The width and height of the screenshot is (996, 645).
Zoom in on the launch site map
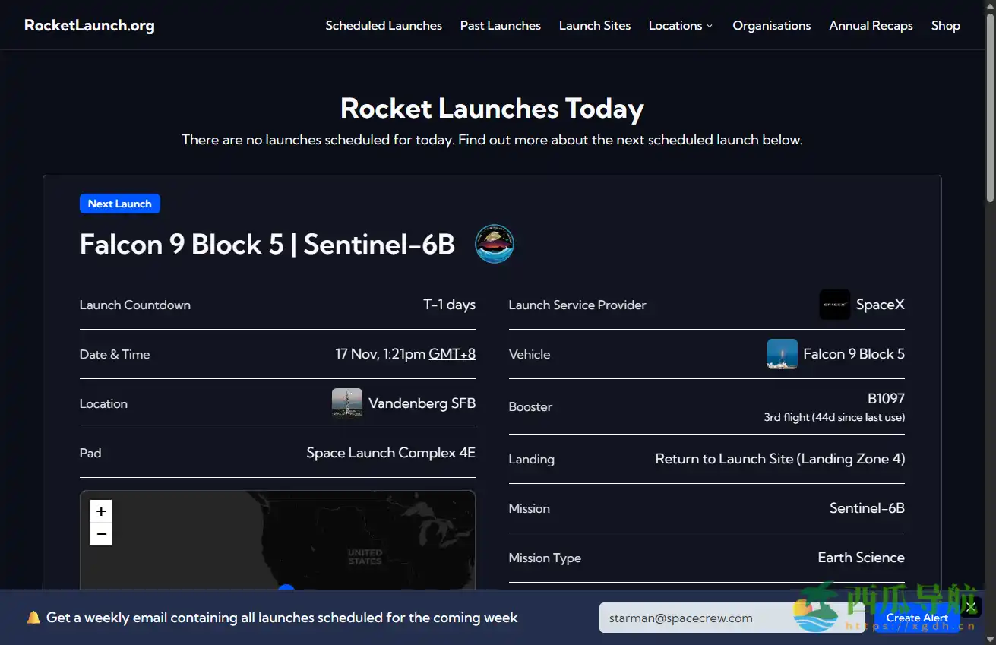pyautogui.click(x=100, y=511)
